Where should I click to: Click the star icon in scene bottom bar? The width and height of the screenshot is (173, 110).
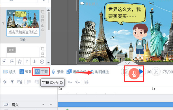click(20, 61)
